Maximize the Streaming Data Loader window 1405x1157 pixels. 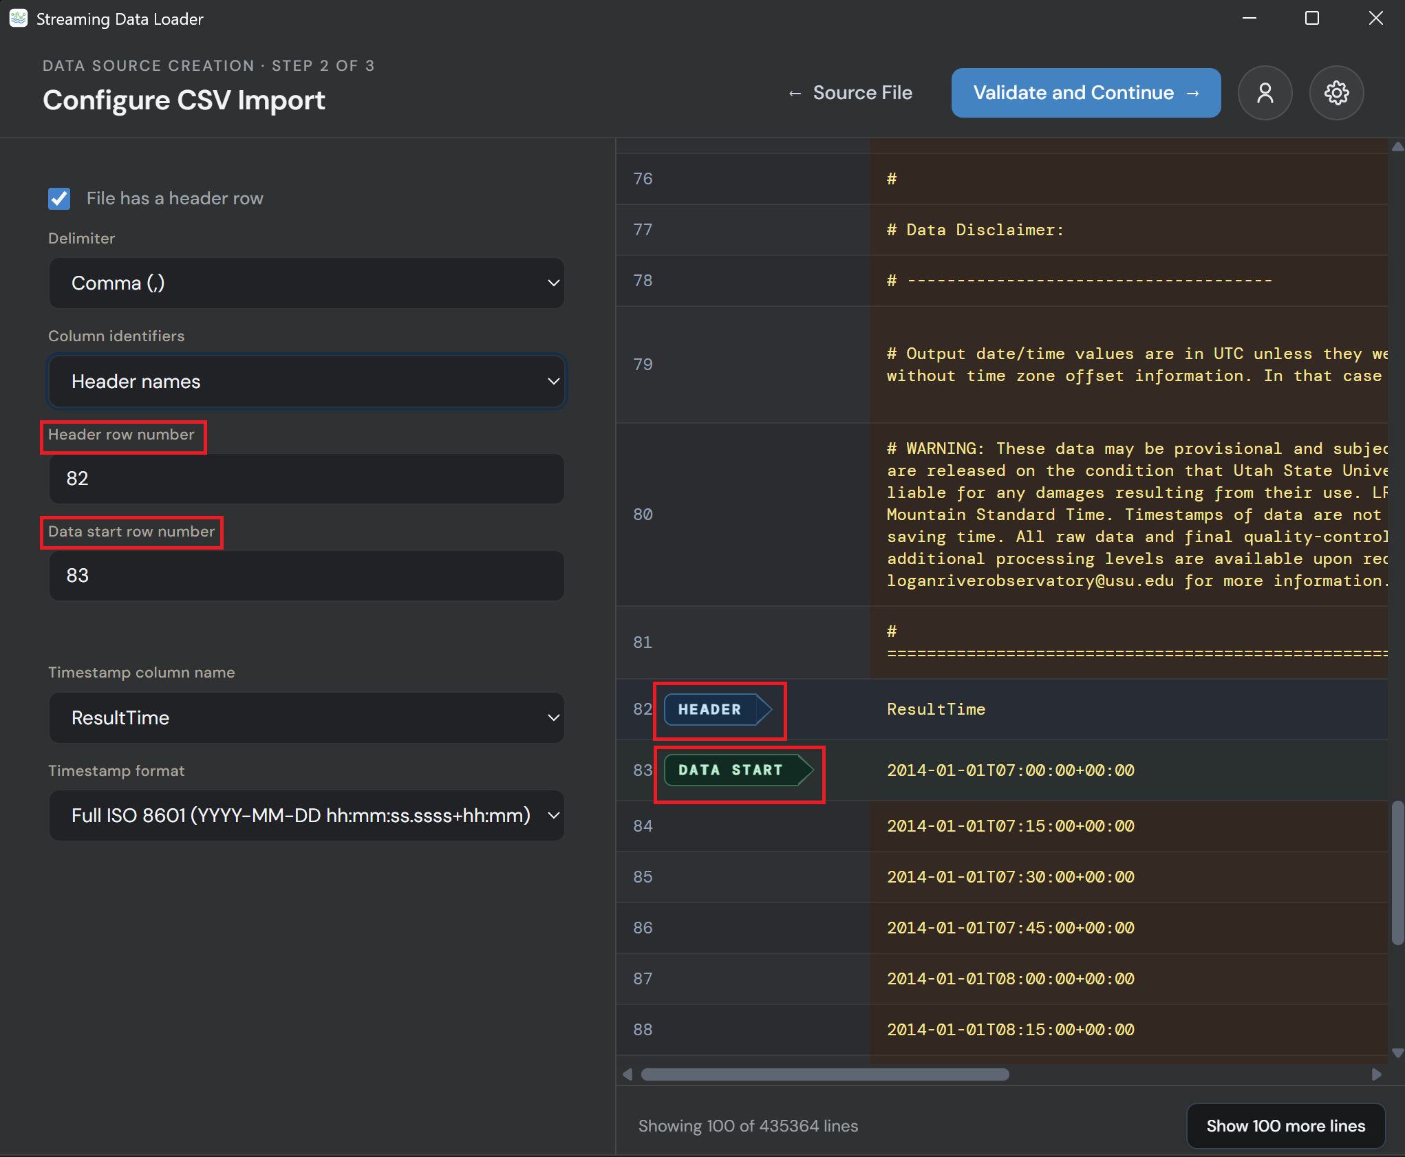(x=1312, y=19)
